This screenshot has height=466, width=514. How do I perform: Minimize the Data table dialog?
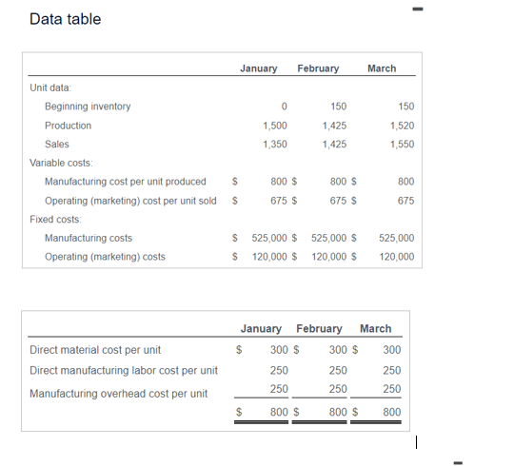418,9
